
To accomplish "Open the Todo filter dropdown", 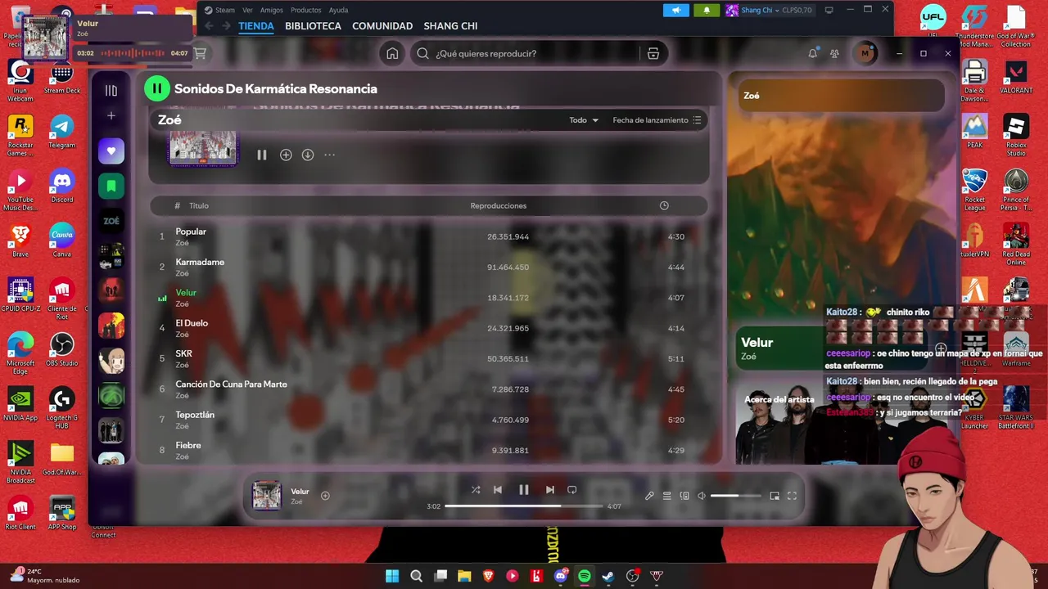I will pyautogui.click(x=584, y=120).
